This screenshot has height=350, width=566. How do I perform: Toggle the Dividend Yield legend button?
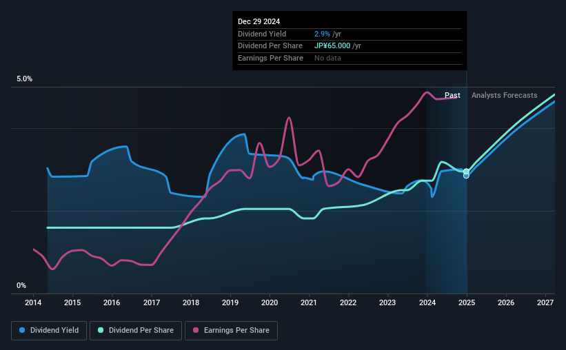[x=49, y=331]
